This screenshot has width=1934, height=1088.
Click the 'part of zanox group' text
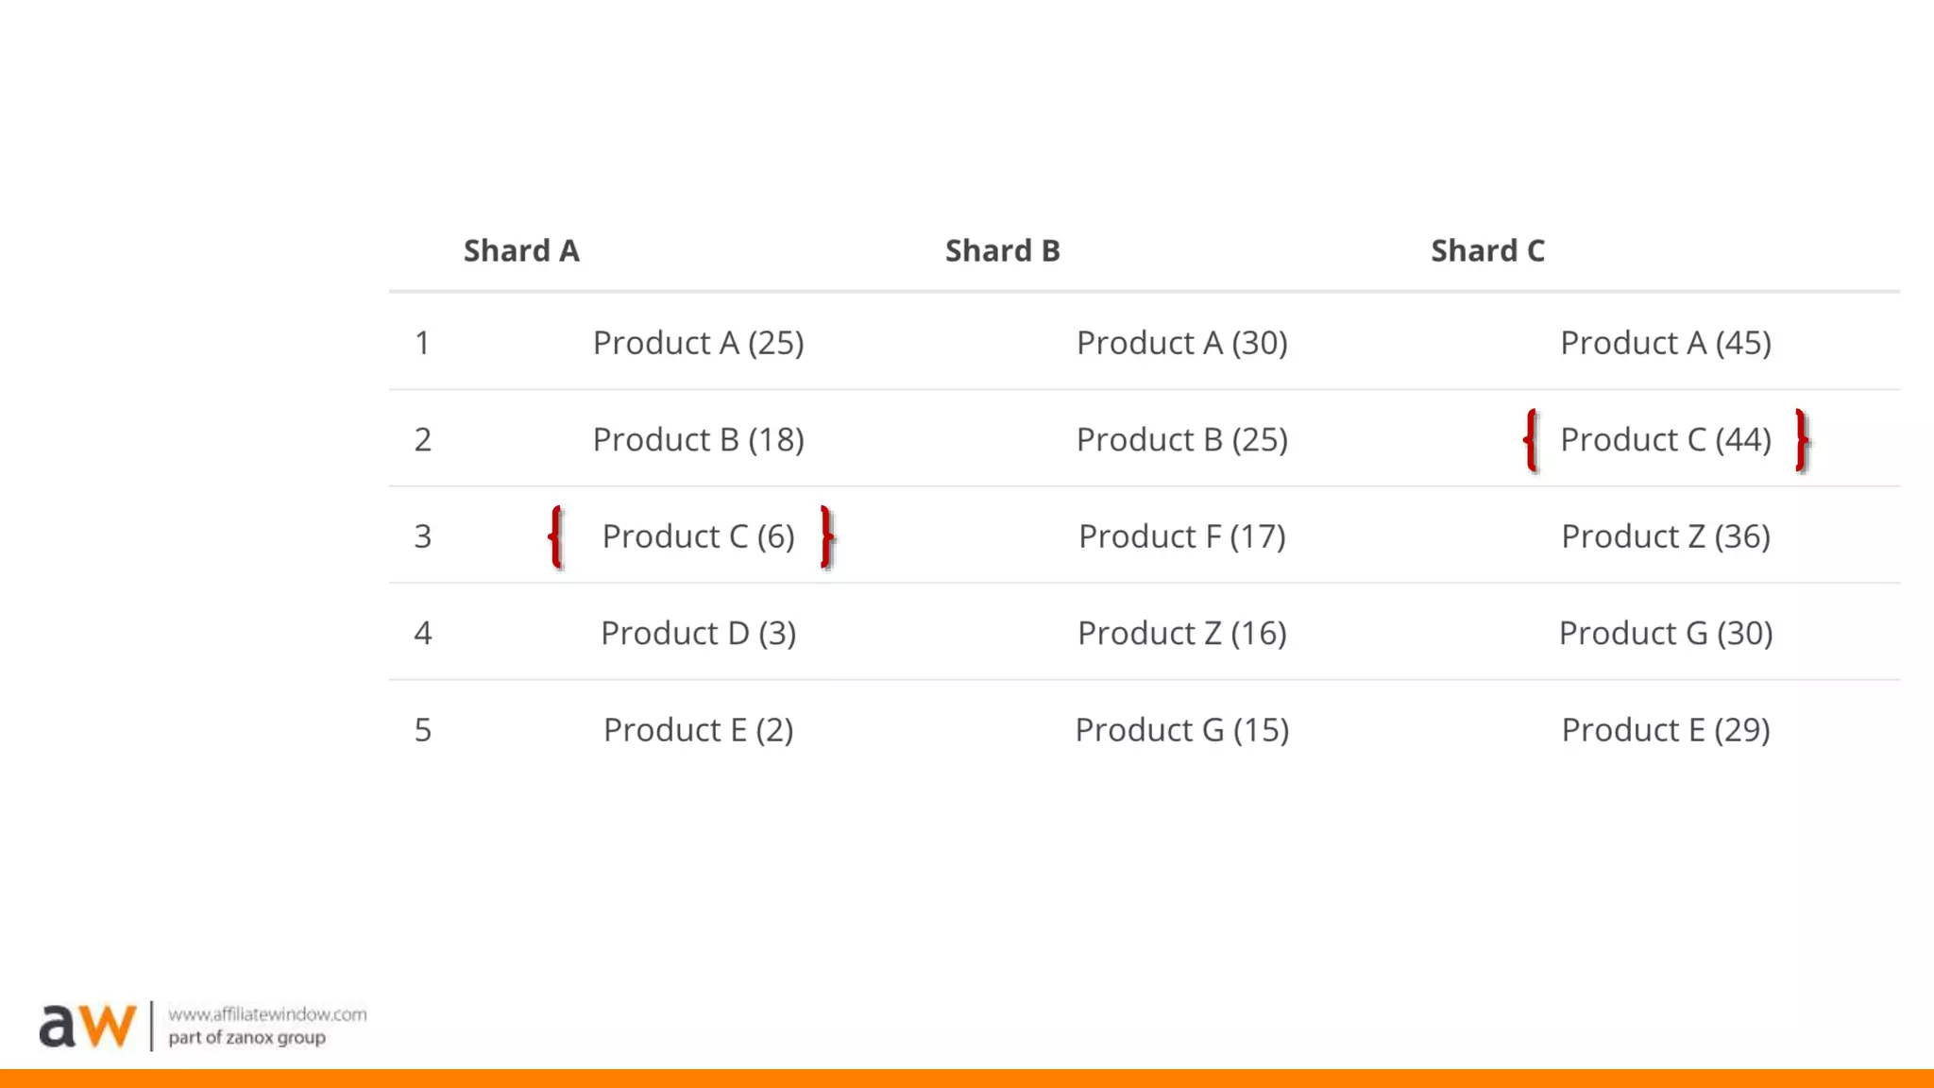click(246, 1038)
